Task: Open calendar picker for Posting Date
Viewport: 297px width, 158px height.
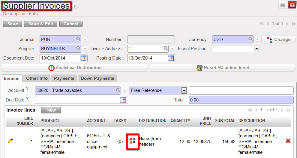Action: (171, 58)
